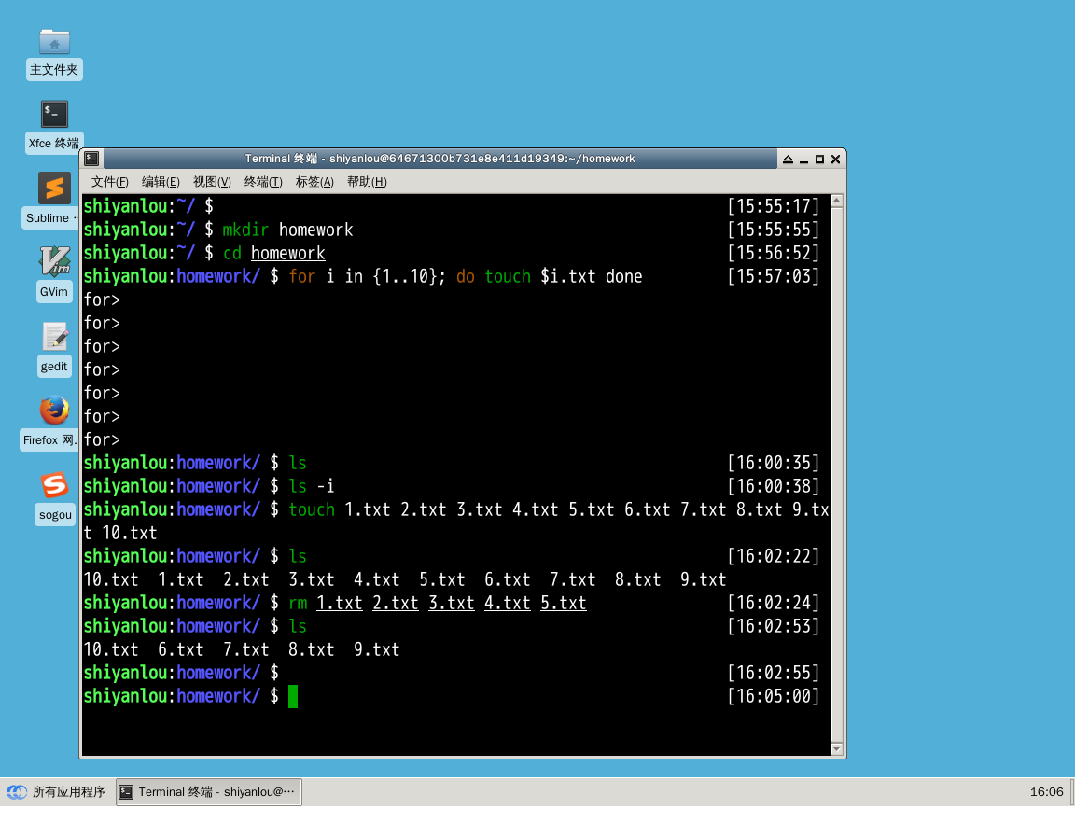Viewport: 1075px width, 836px height.
Task: Expand the 视图(V) menu
Action: (212, 182)
